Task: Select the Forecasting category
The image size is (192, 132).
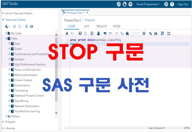Action: click(21, 90)
